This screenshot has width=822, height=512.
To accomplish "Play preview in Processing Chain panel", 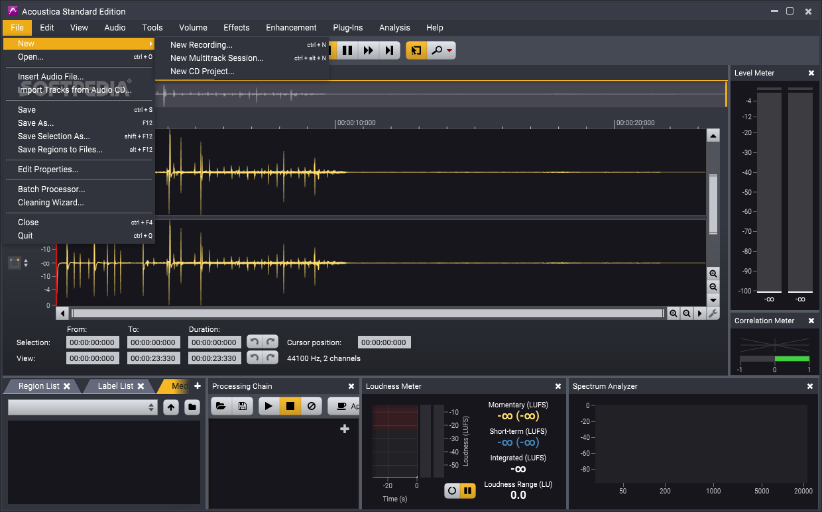I will pyautogui.click(x=268, y=406).
